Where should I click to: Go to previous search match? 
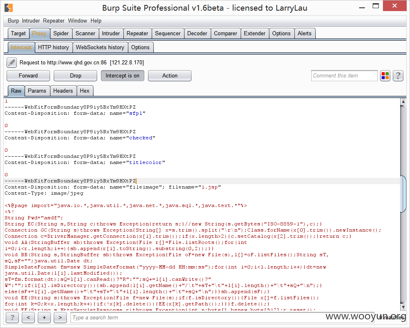28,317
